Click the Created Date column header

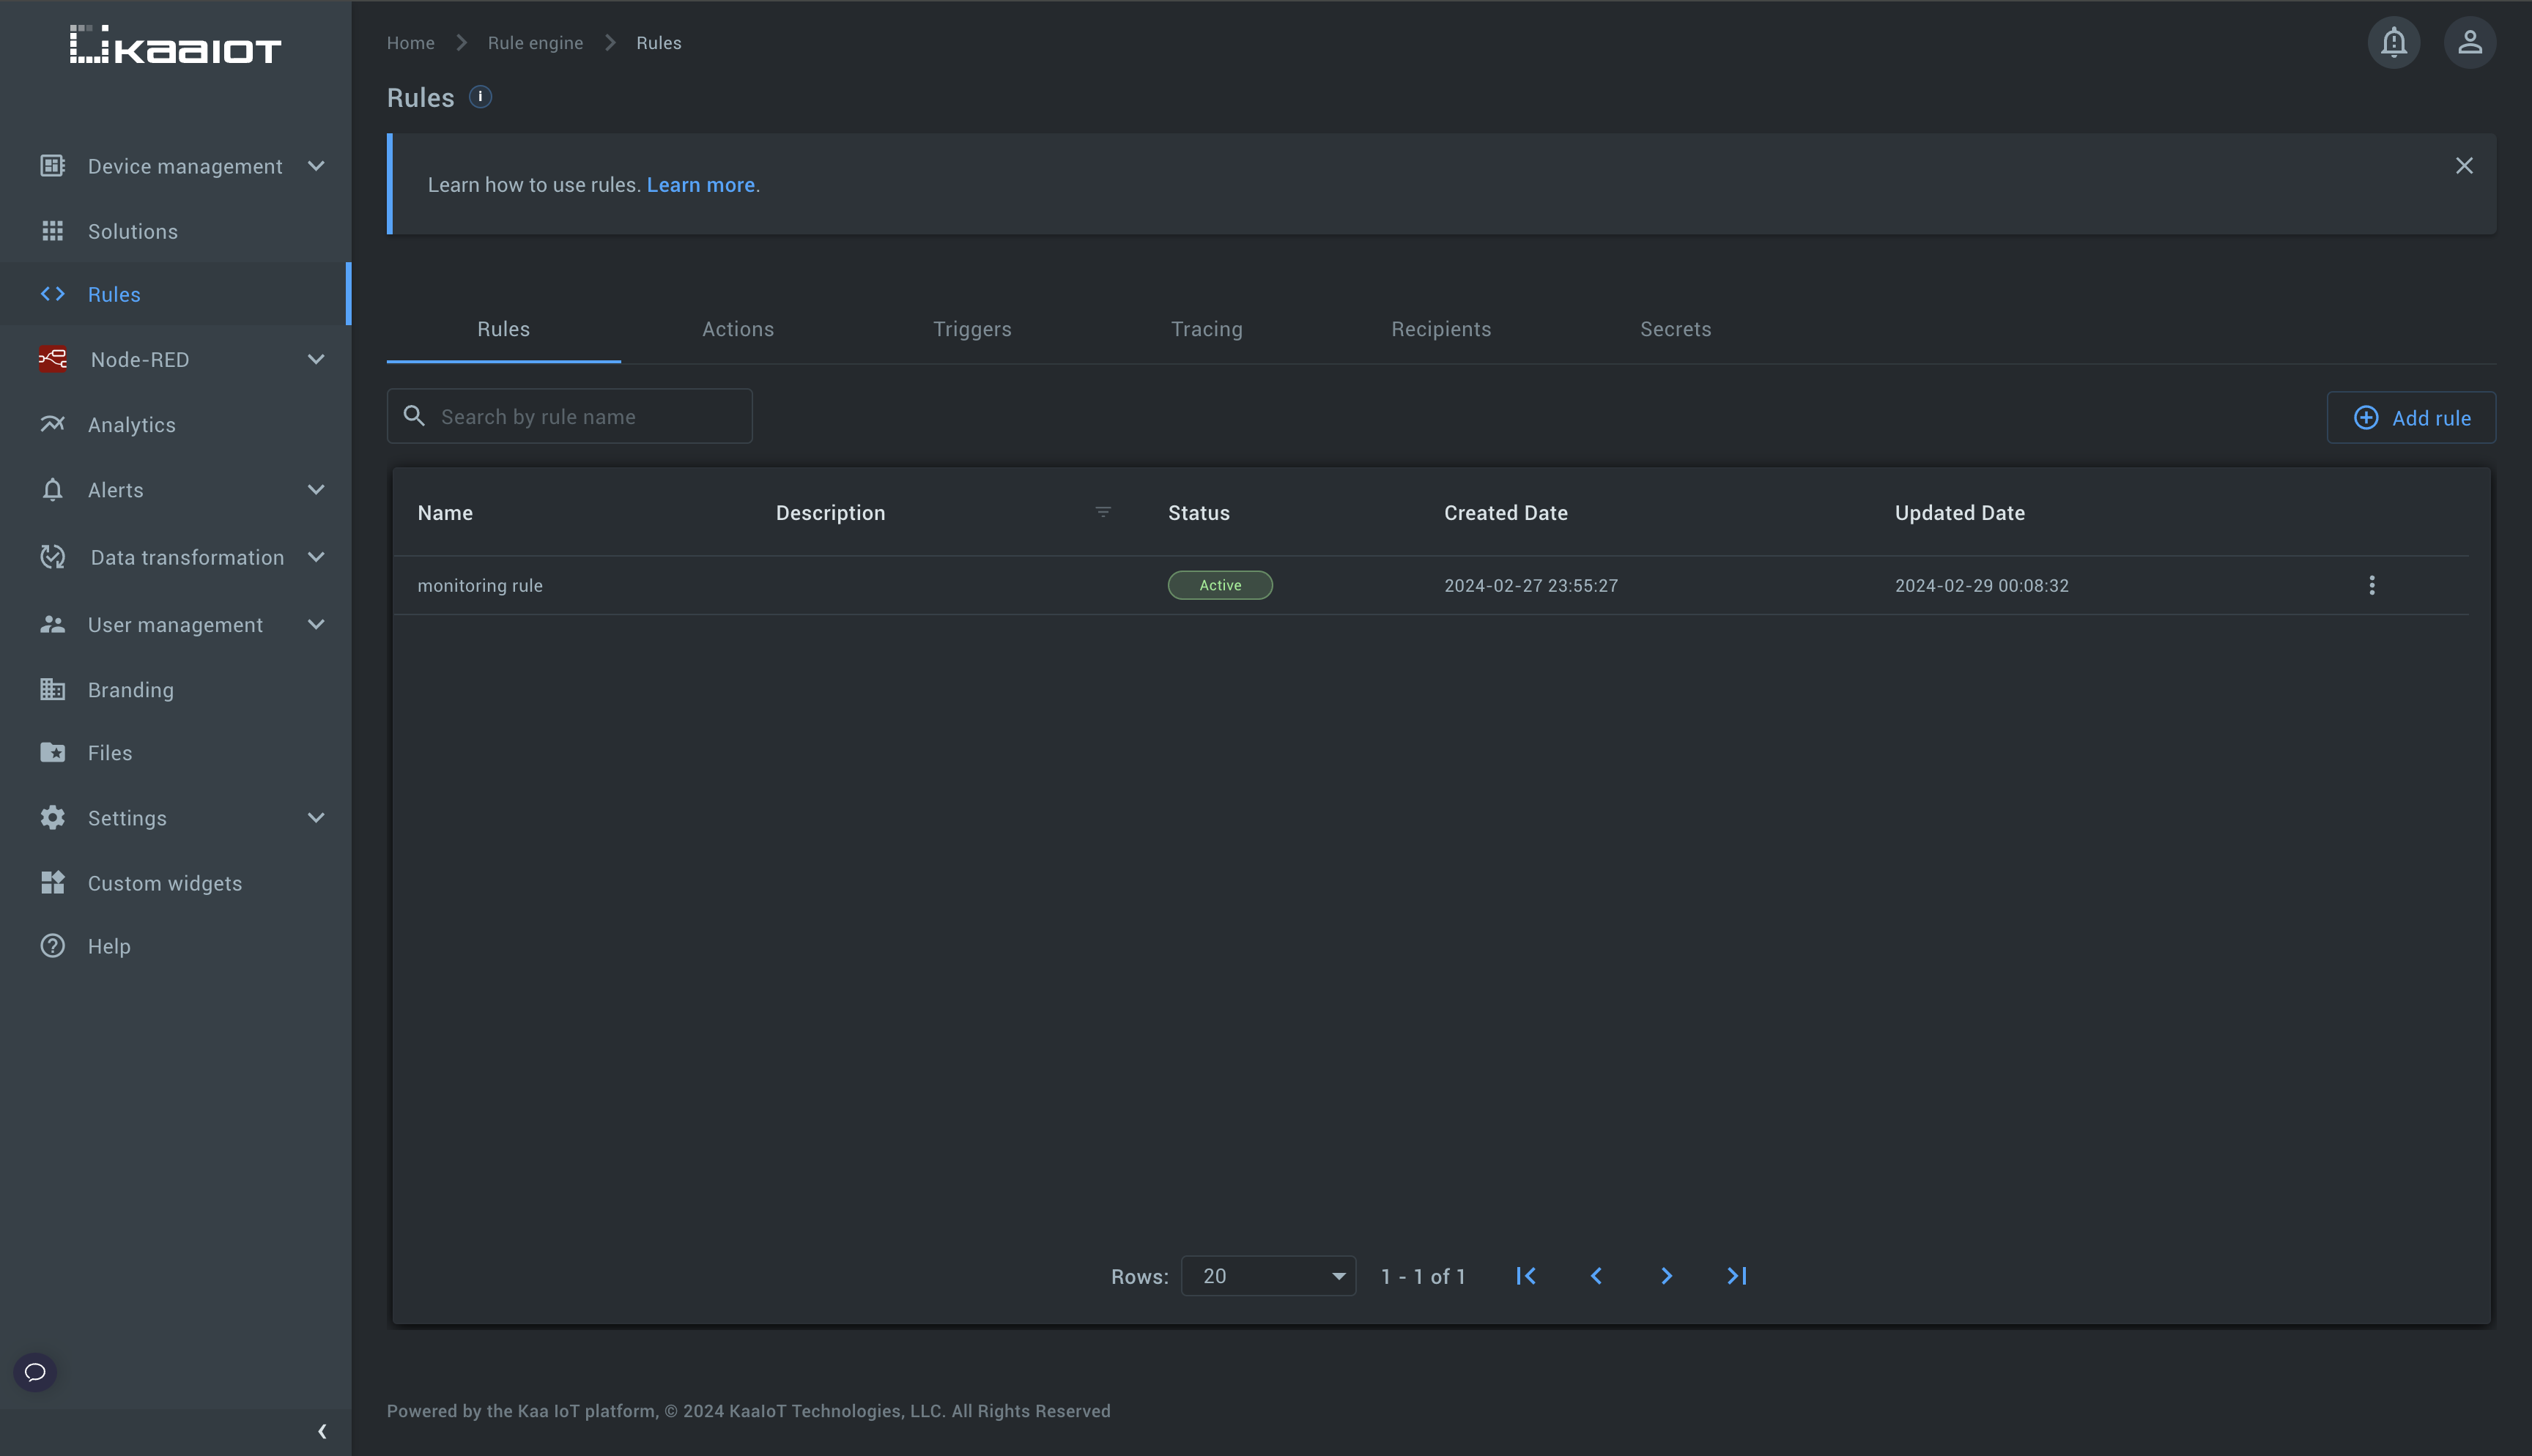(1506, 512)
